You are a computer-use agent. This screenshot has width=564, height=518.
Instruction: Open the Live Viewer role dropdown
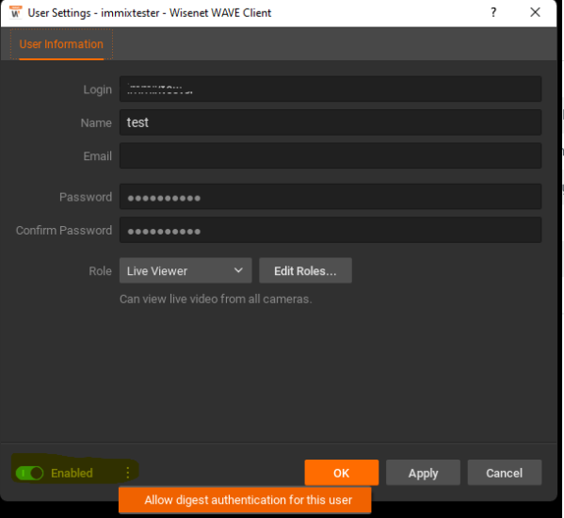click(185, 270)
